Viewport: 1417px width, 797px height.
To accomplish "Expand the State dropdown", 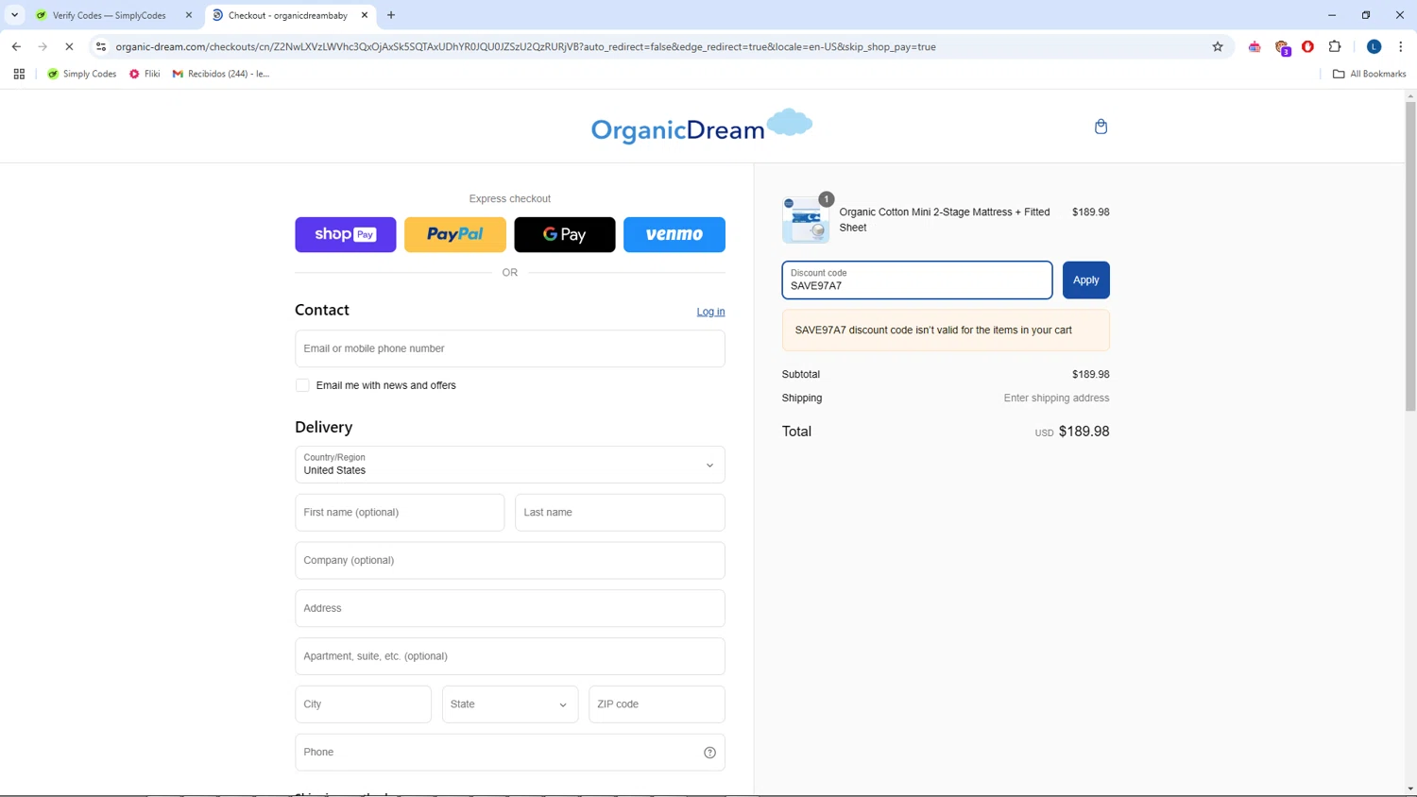I will tap(510, 704).
